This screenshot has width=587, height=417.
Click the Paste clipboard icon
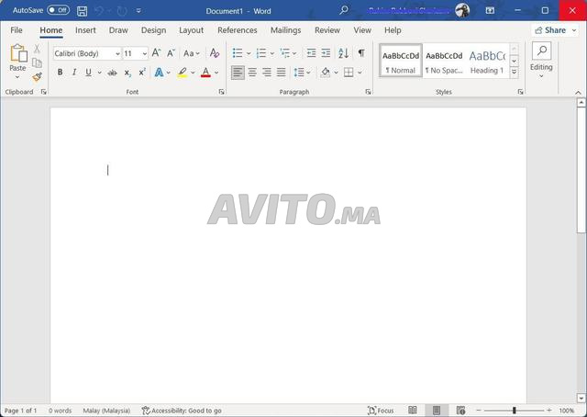click(18, 53)
